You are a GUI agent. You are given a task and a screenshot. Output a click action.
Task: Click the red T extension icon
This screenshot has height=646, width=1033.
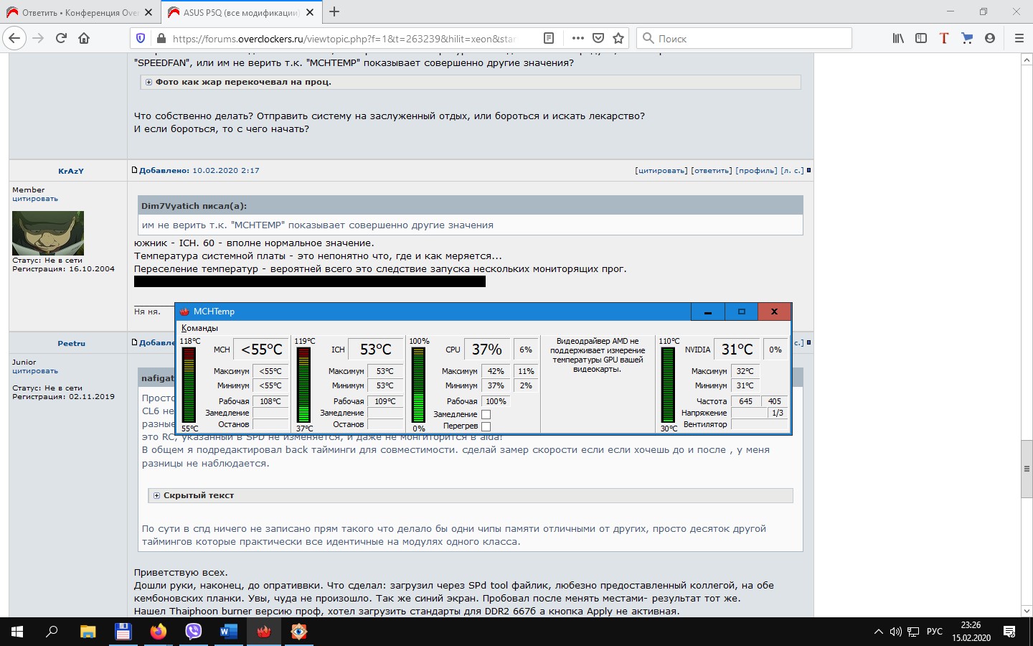coord(944,38)
